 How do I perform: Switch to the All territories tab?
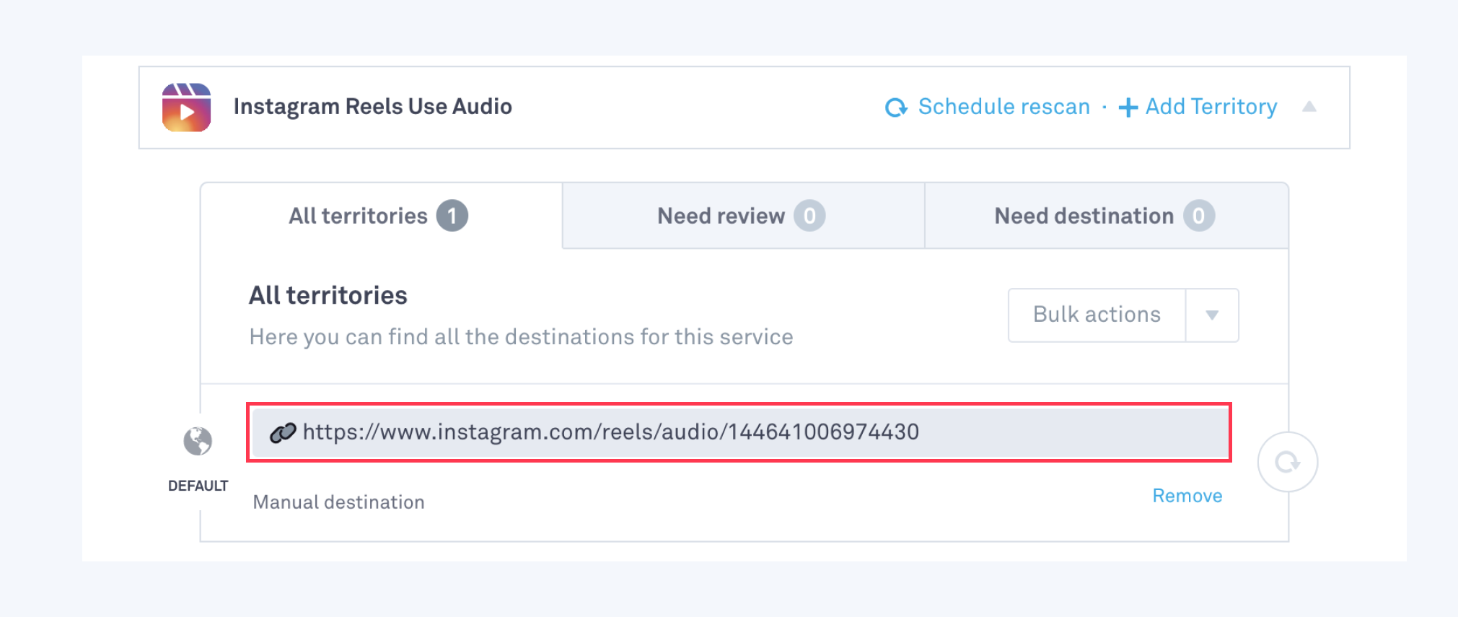click(x=359, y=216)
